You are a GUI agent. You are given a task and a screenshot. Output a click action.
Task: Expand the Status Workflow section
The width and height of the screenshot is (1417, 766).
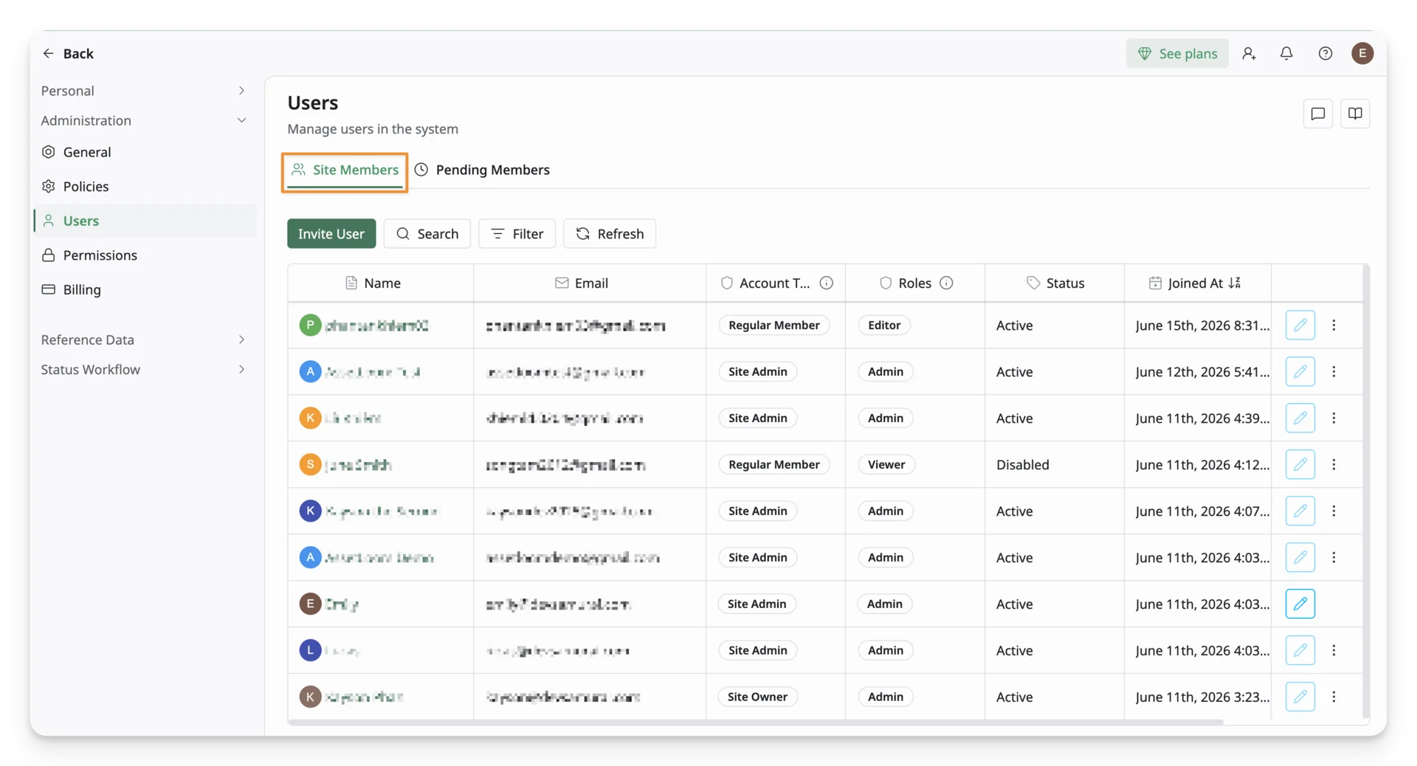pos(143,369)
